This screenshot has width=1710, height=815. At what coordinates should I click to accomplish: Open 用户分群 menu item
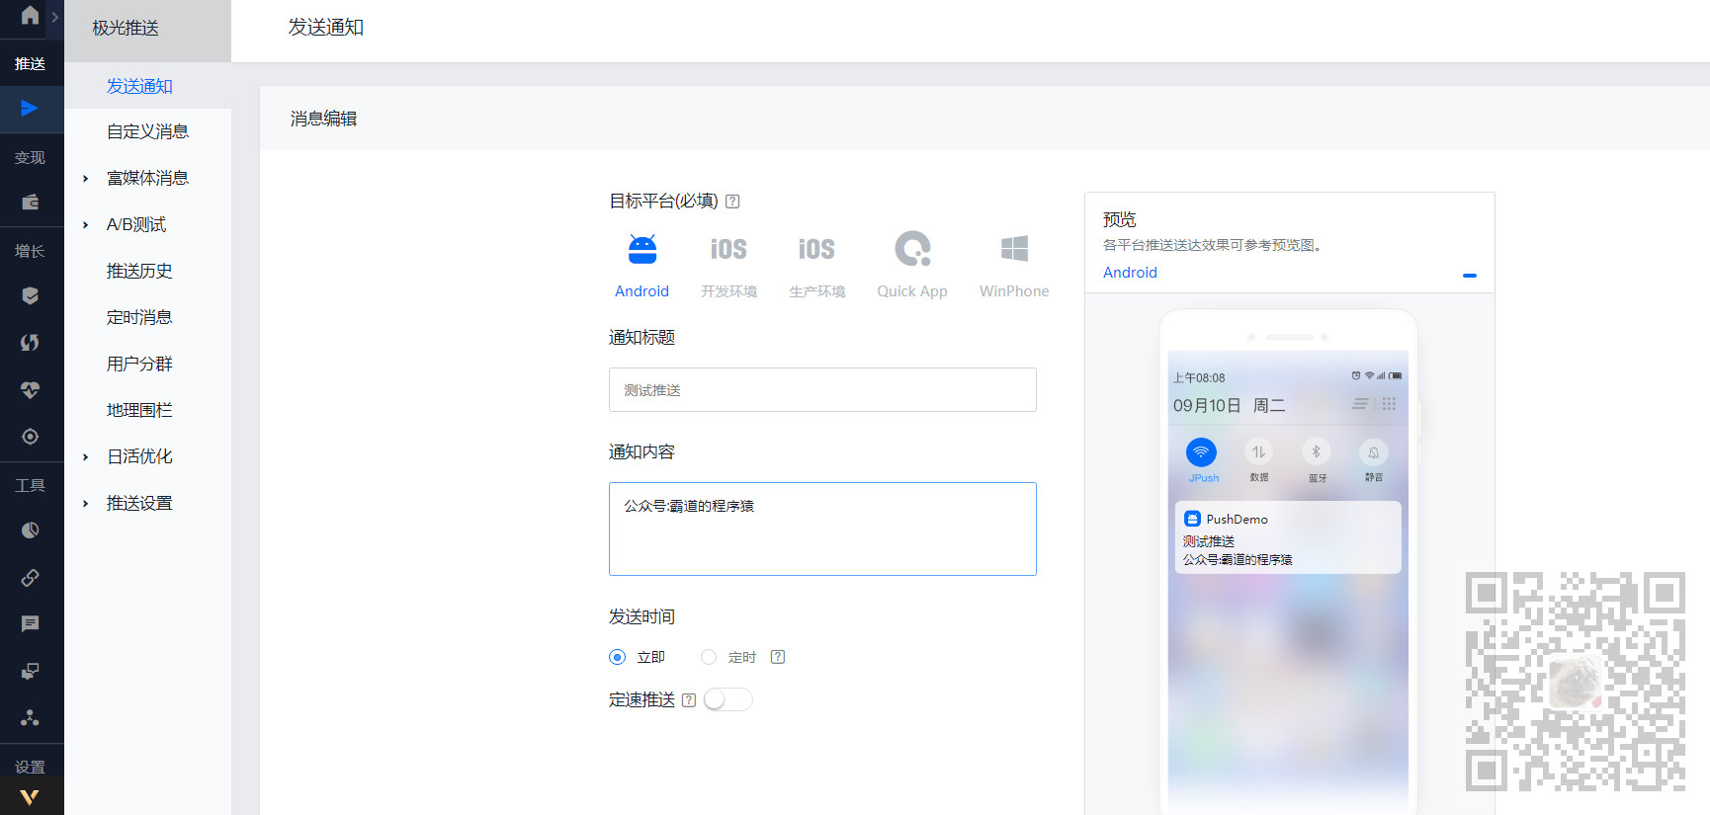coord(139,364)
